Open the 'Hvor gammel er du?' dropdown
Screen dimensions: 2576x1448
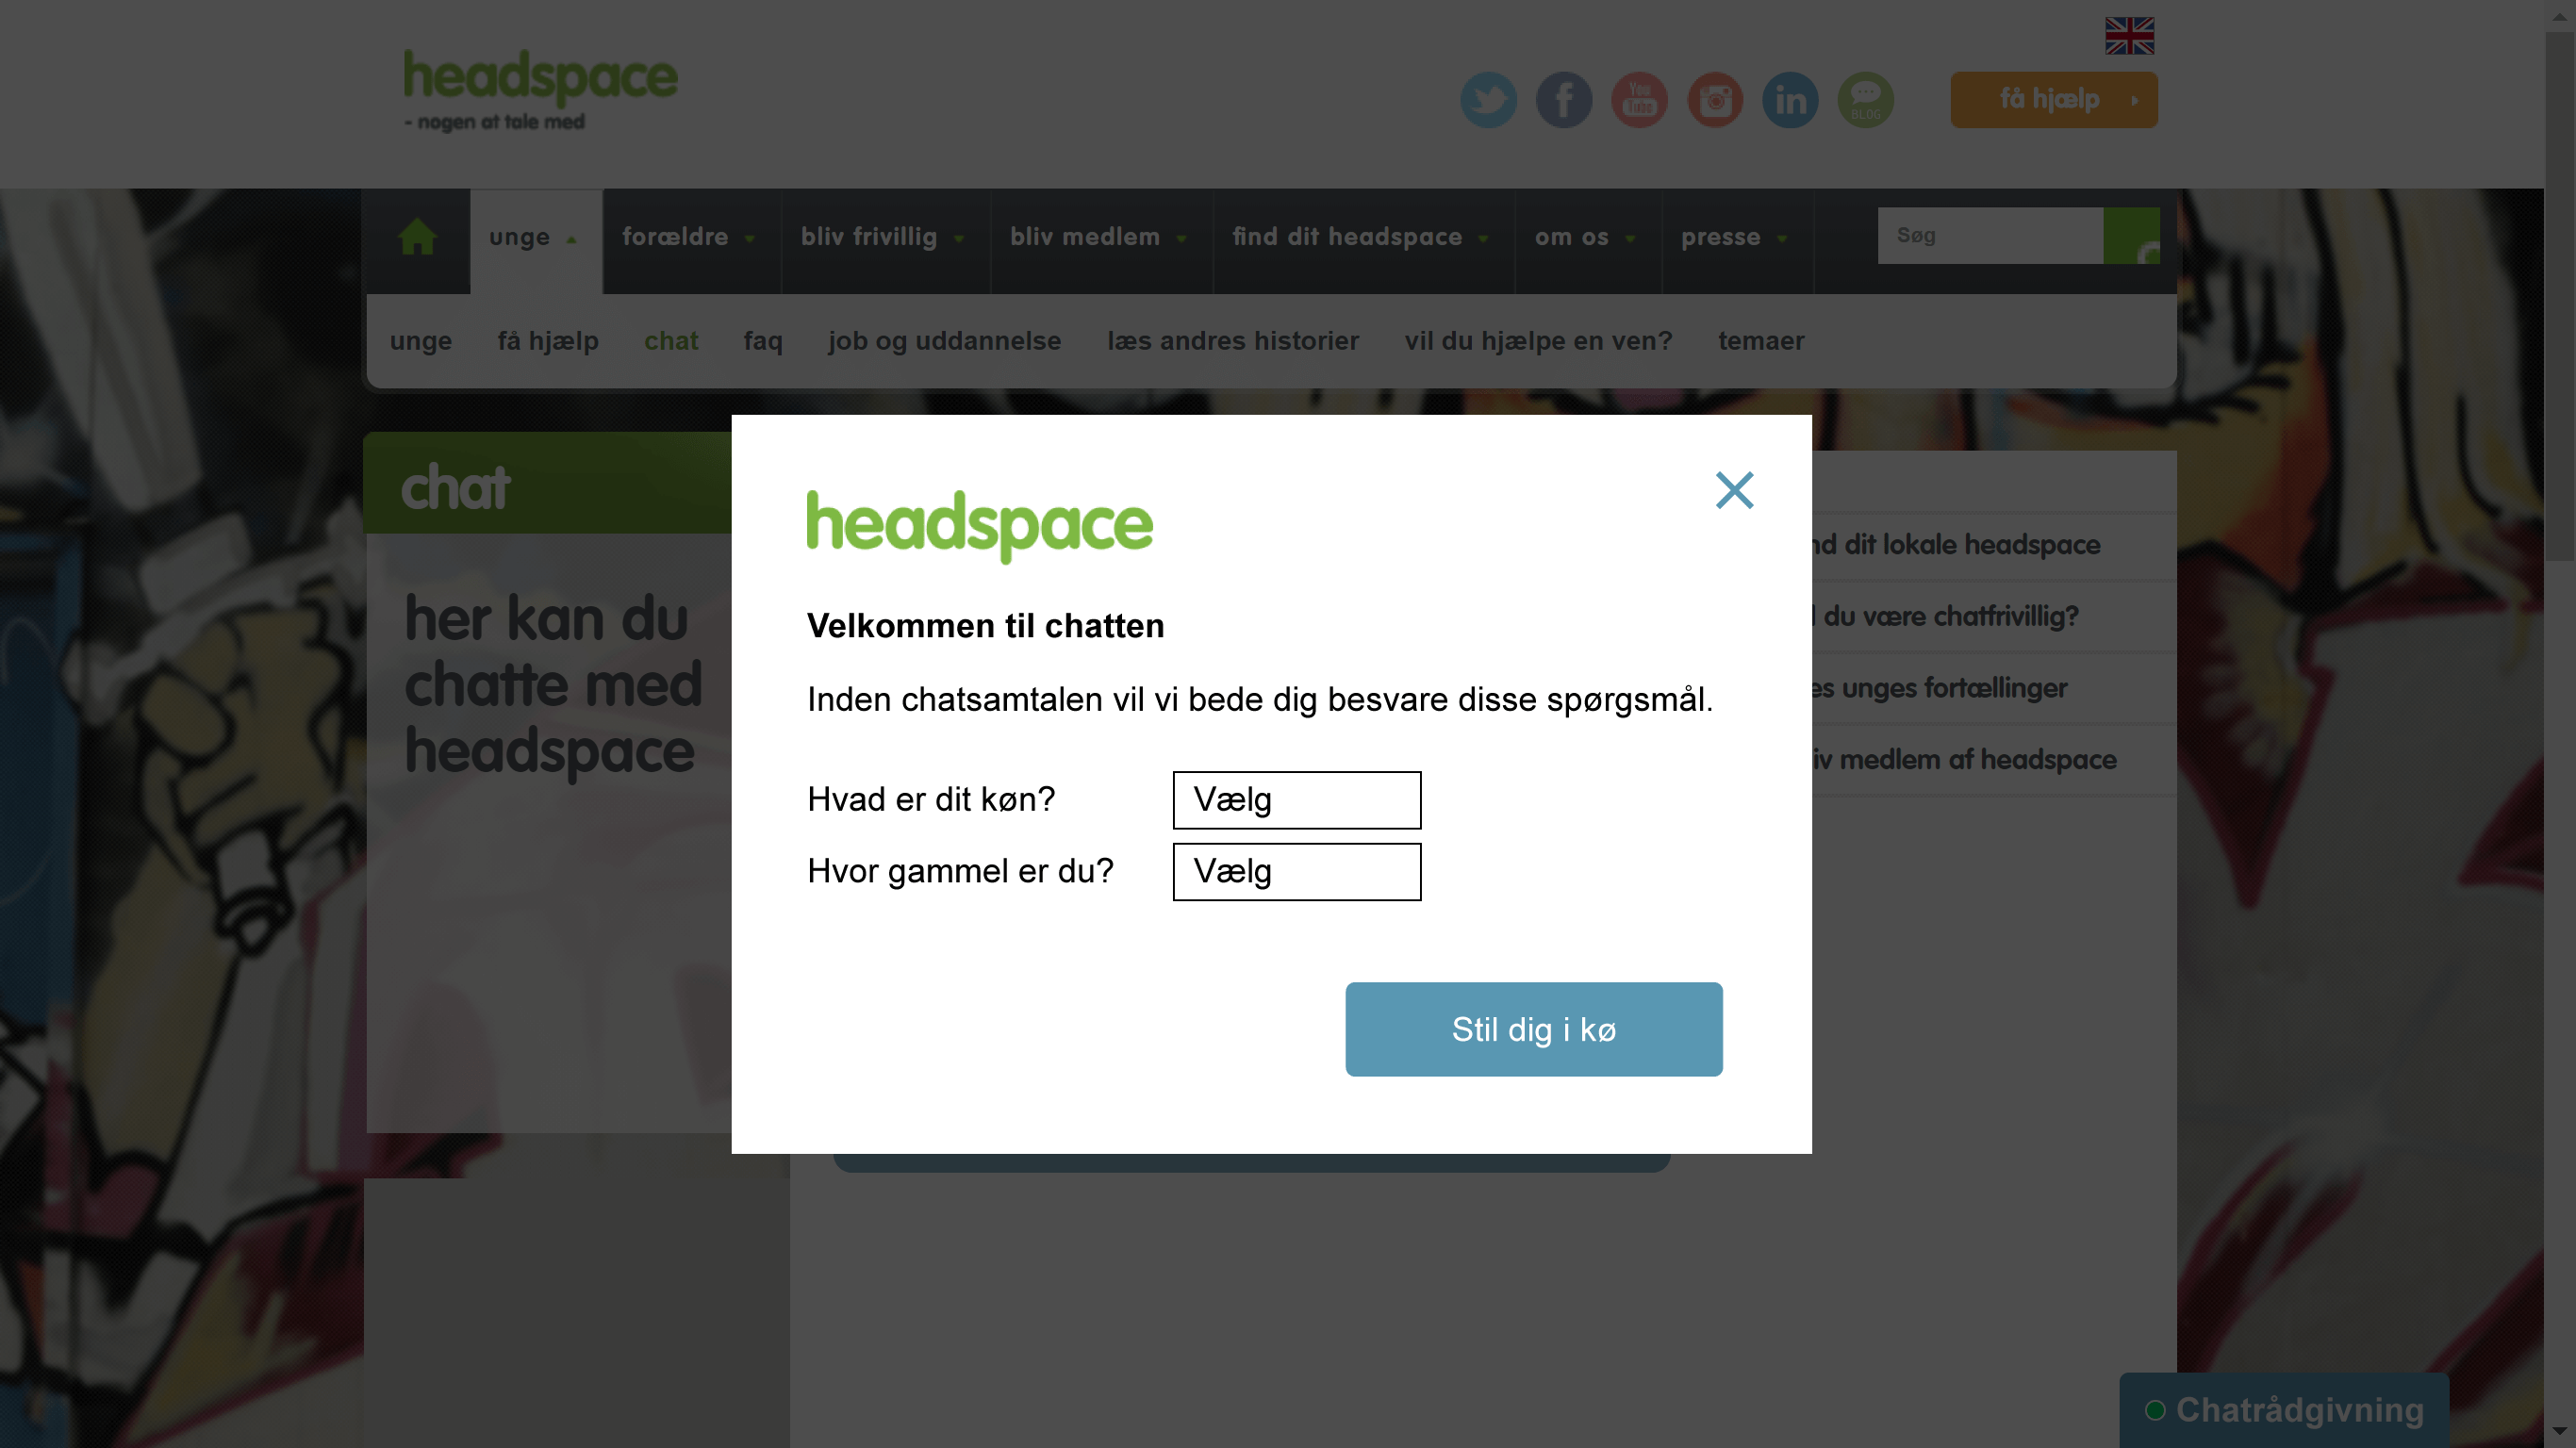click(1297, 872)
